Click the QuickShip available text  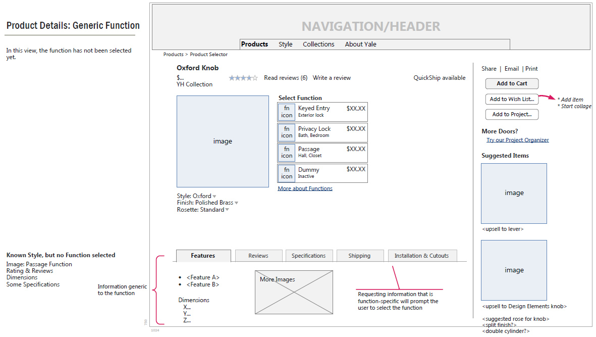(x=440, y=78)
